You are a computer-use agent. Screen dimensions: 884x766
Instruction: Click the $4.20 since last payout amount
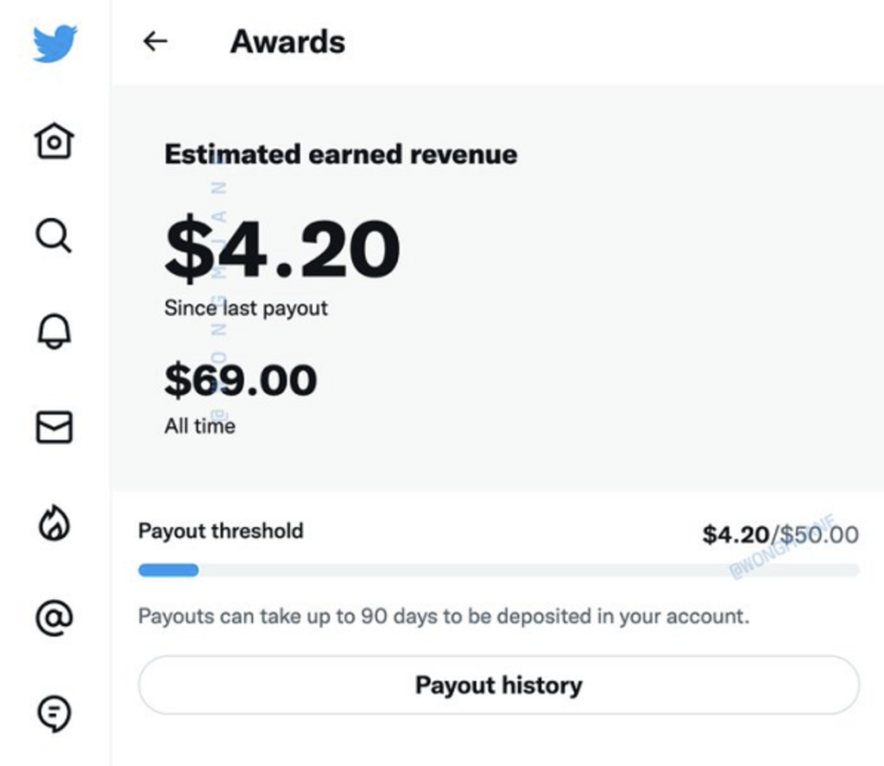pos(282,251)
